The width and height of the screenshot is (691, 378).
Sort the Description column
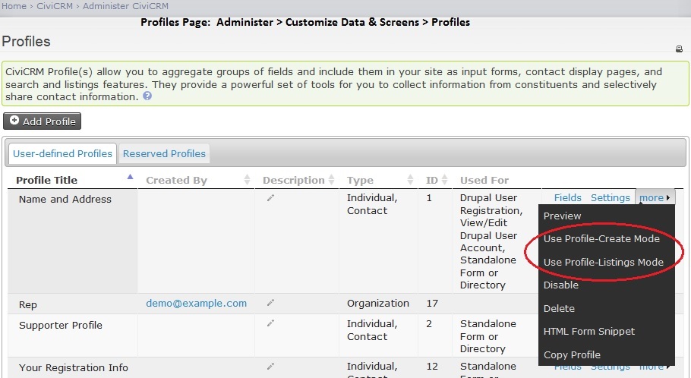pos(331,179)
